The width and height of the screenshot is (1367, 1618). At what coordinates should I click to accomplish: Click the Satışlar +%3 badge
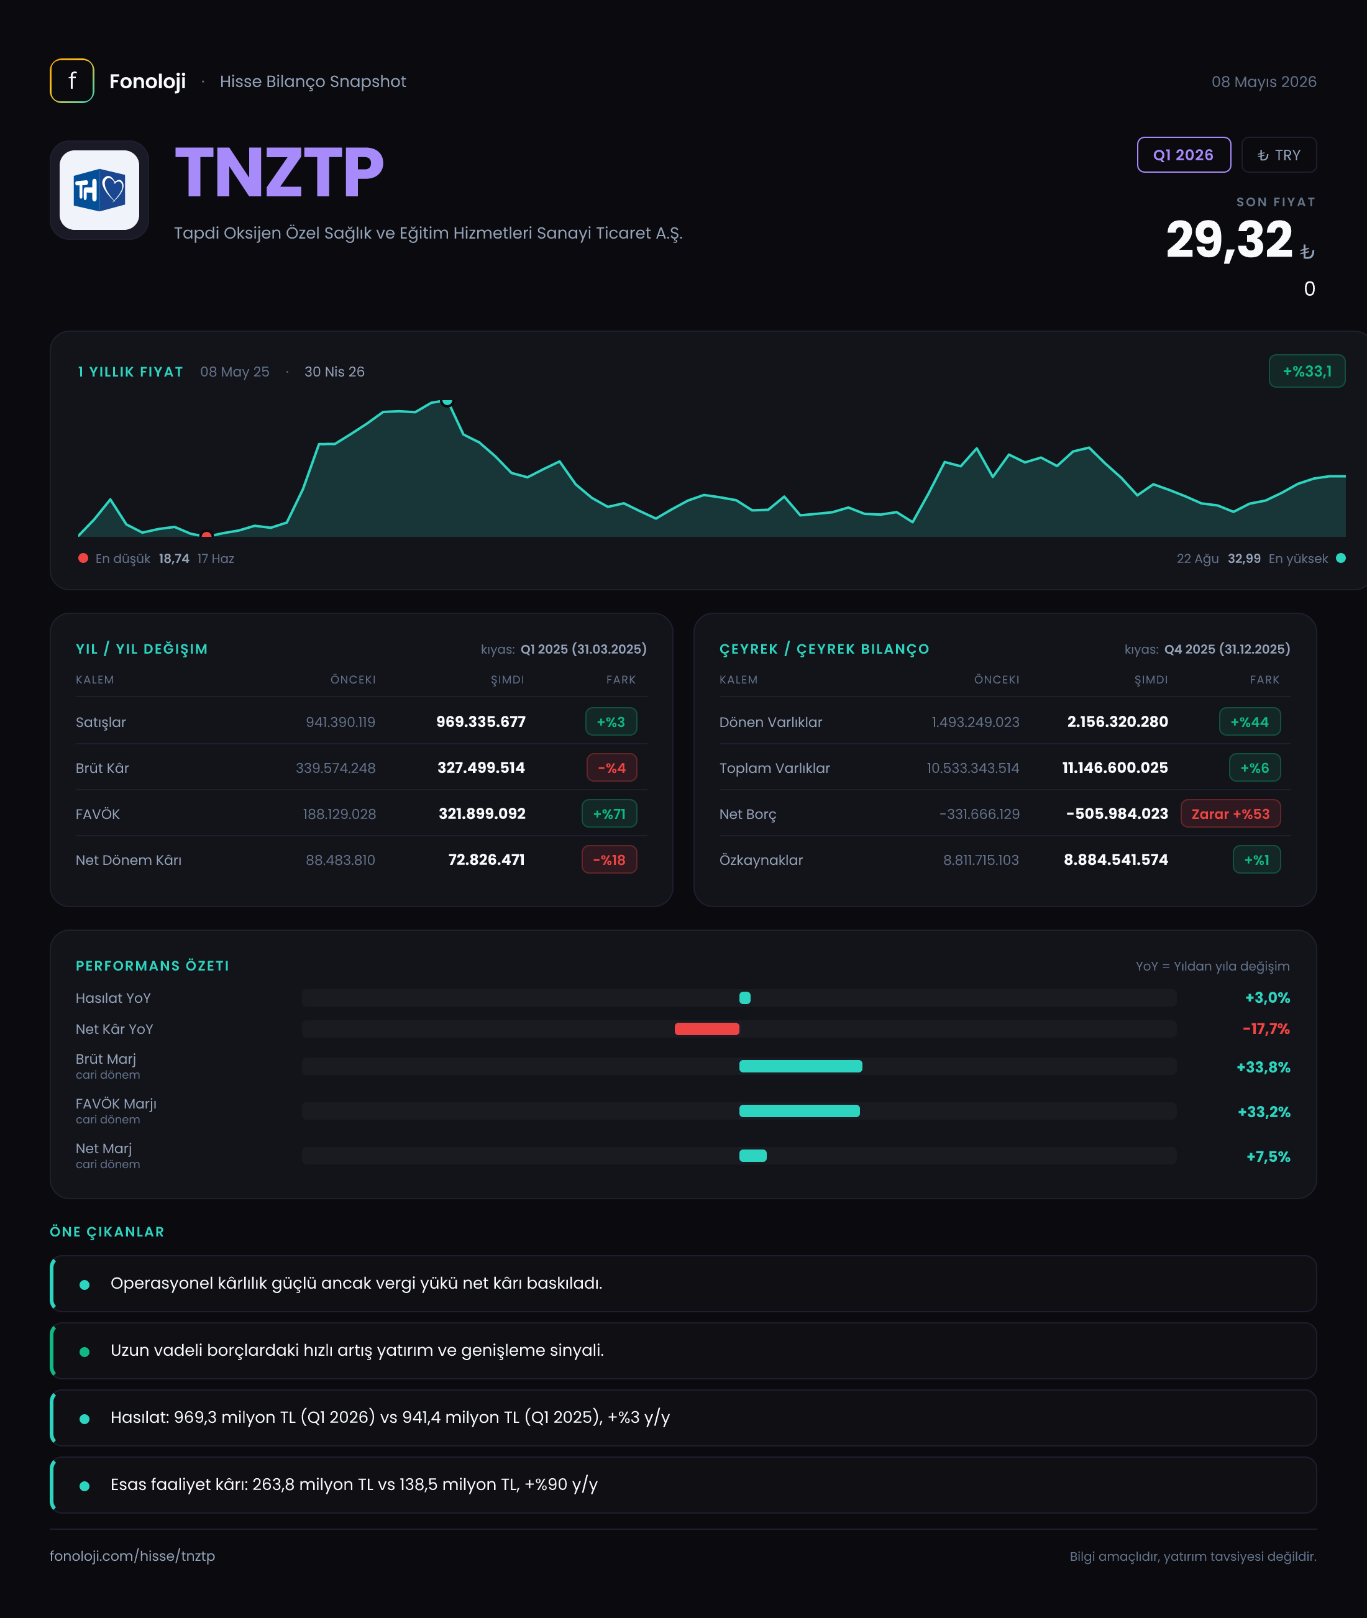[x=611, y=721]
